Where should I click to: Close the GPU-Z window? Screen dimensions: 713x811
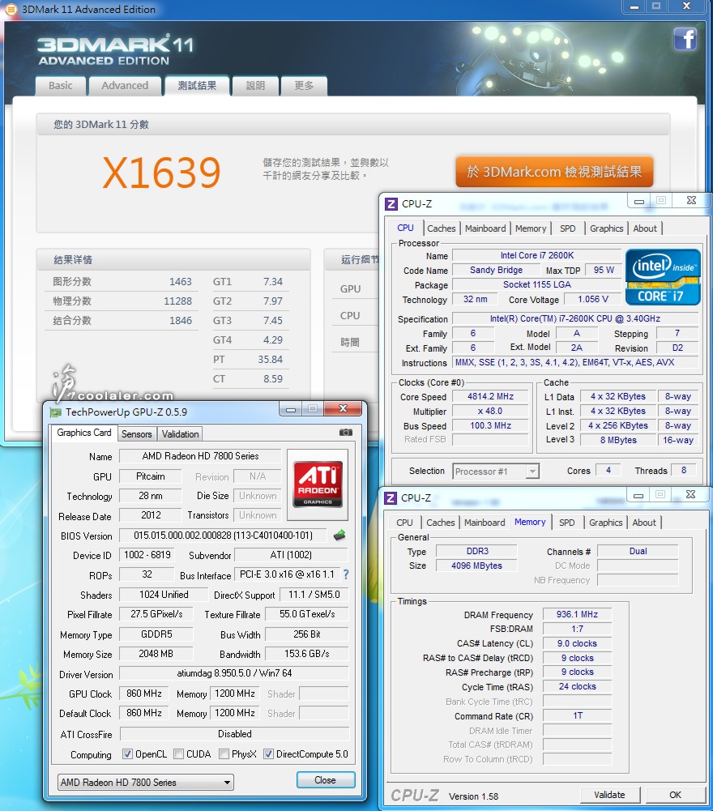point(343,408)
